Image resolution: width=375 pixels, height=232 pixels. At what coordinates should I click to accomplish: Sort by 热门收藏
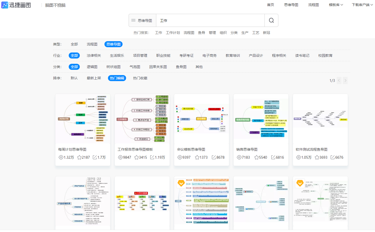[140, 78]
